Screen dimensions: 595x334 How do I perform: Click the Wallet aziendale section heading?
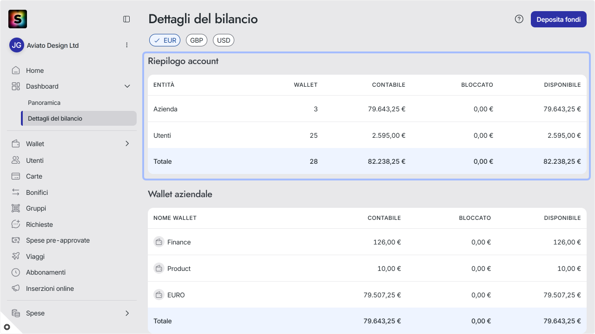point(180,194)
